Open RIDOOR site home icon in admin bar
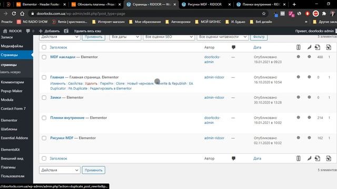 (5, 31)
